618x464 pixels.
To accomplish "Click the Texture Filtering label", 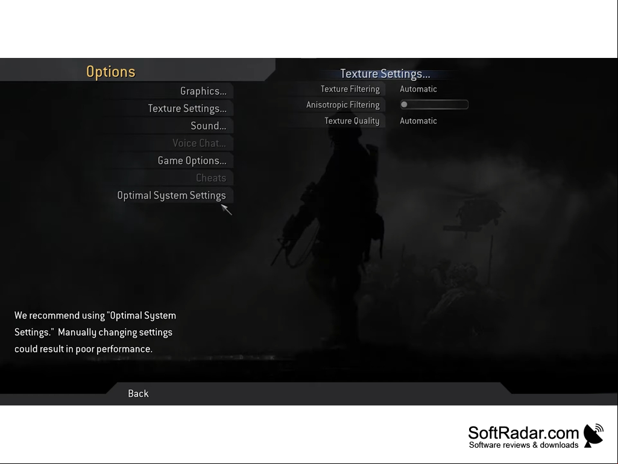I will pyautogui.click(x=350, y=89).
